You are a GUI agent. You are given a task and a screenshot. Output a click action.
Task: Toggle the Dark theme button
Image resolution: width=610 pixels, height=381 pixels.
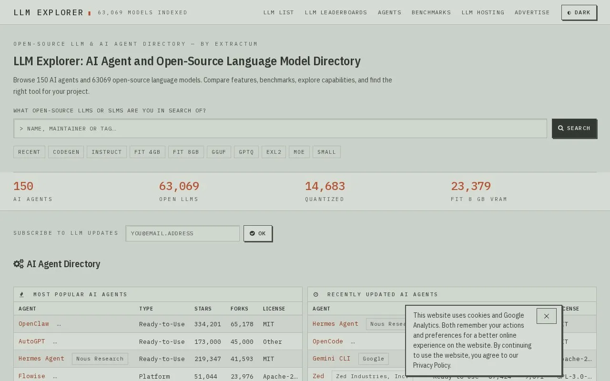coord(579,12)
